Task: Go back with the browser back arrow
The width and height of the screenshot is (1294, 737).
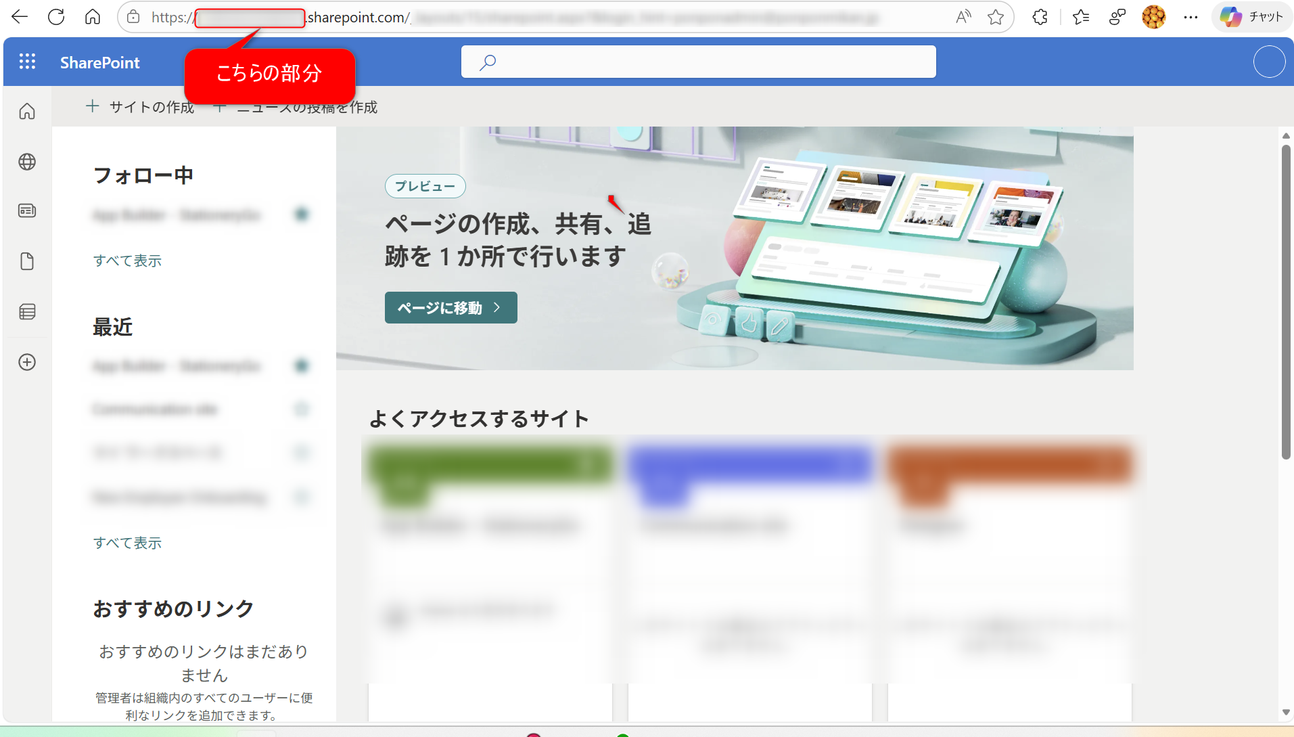Action: coord(20,17)
